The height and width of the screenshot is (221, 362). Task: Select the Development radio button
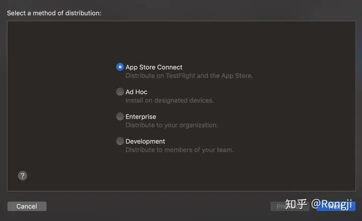click(x=120, y=141)
